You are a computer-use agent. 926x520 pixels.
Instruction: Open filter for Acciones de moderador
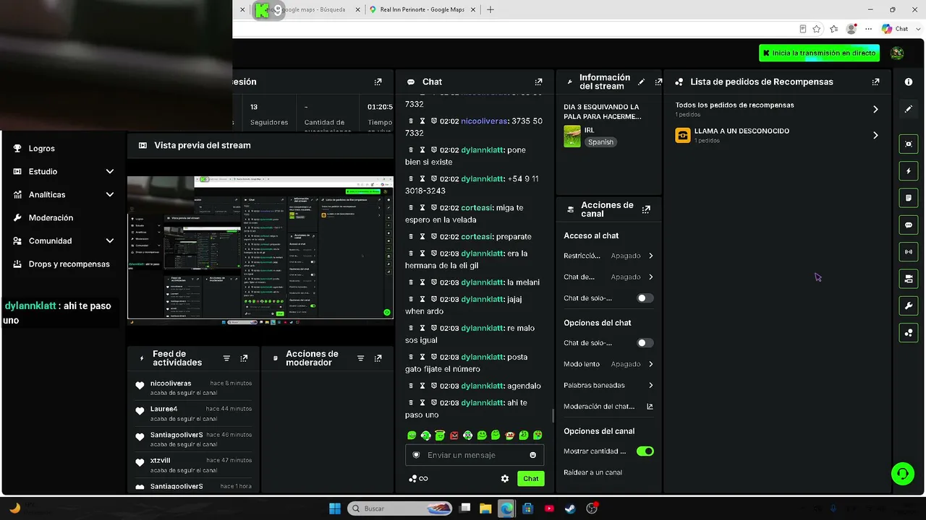360,358
